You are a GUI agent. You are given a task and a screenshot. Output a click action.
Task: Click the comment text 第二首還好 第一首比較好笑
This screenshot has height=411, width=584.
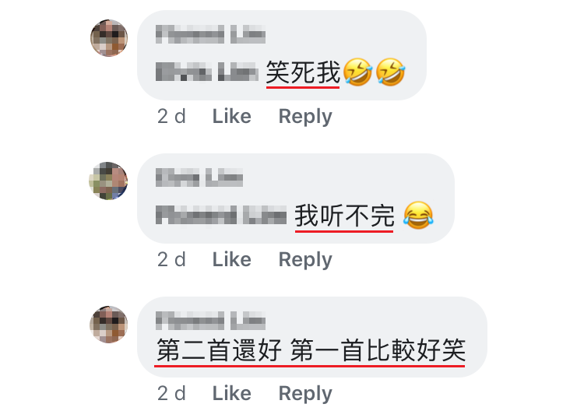pos(311,350)
